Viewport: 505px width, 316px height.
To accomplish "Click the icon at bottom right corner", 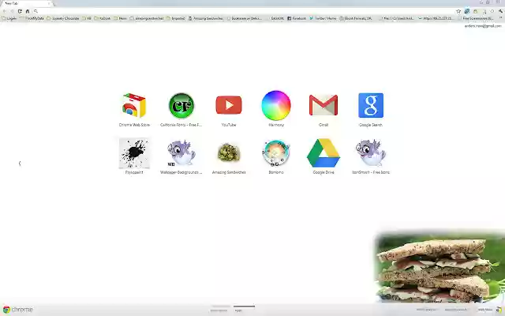I will coord(499,310).
